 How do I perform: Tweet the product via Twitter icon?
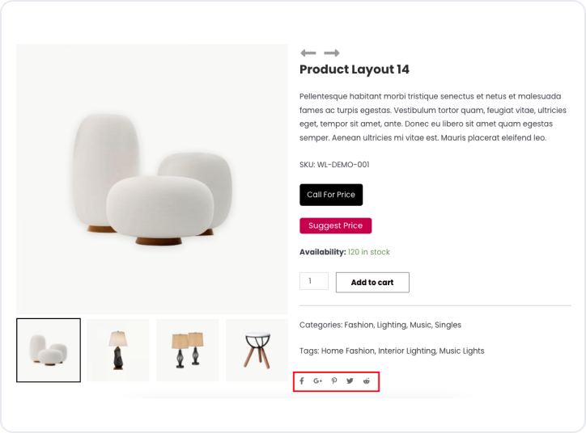click(350, 380)
